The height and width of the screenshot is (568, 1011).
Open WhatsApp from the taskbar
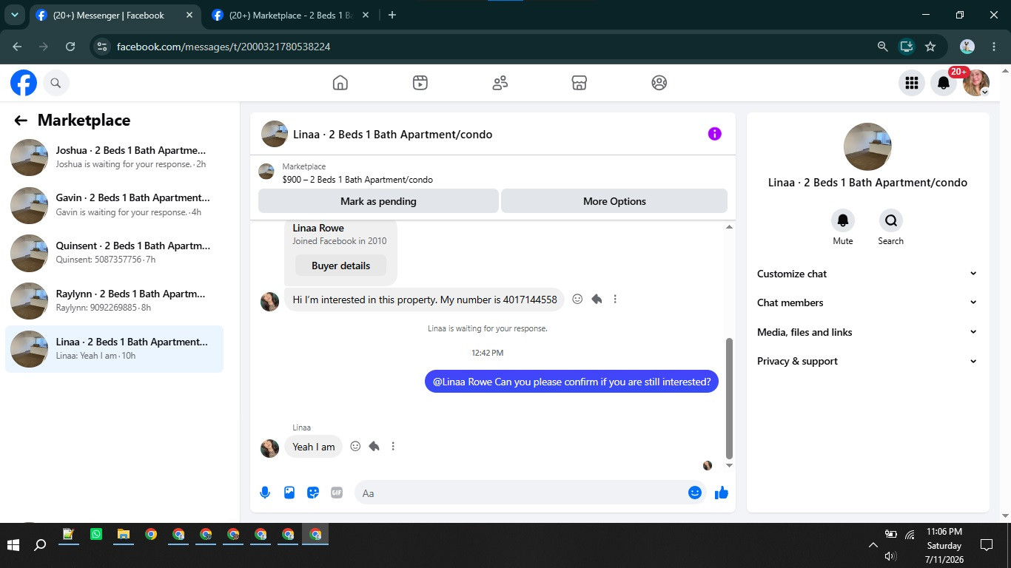(x=95, y=534)
